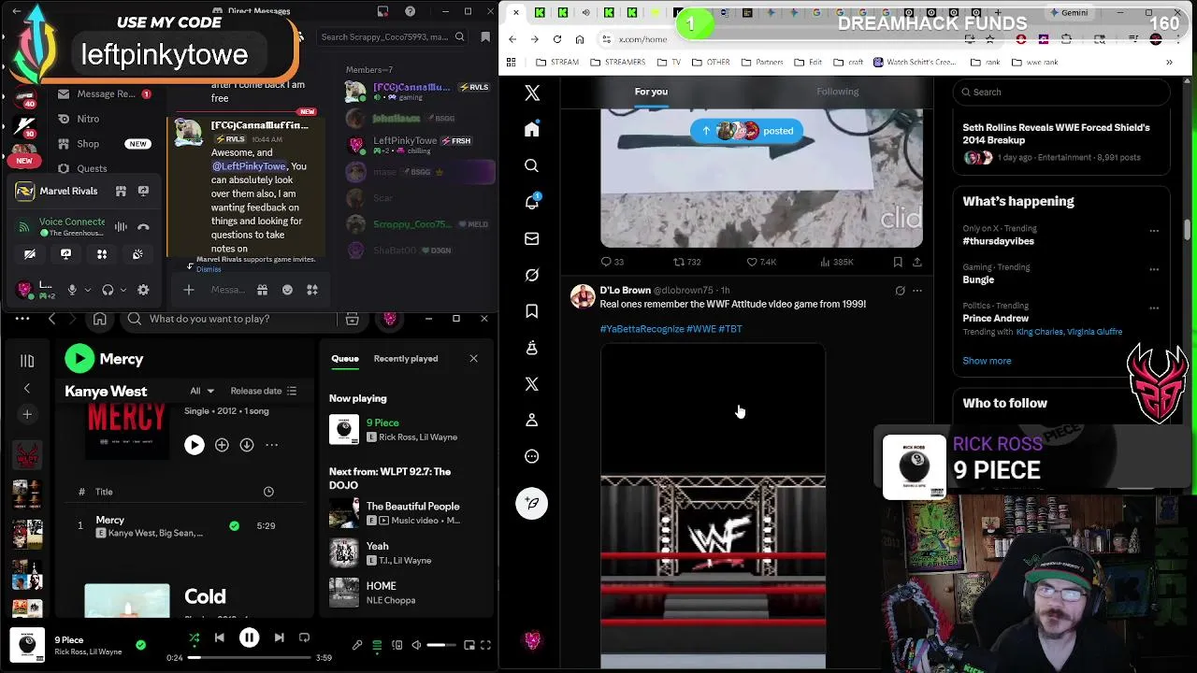
Task: Open more options on D'Lo Brown post
Action: tap(917, 291)
